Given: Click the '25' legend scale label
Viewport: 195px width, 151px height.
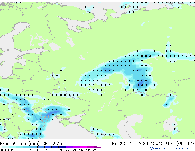Looking at the screenshot, I should (x=60, y=150).
